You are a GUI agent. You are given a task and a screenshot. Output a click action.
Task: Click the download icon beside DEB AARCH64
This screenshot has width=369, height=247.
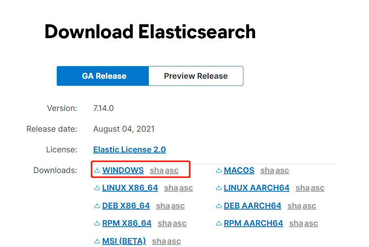(219, 206)
